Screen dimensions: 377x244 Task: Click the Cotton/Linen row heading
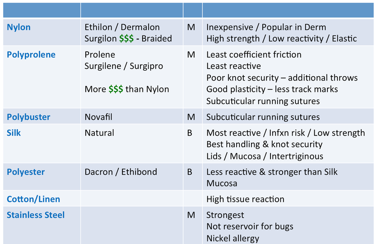coord(33,199)
